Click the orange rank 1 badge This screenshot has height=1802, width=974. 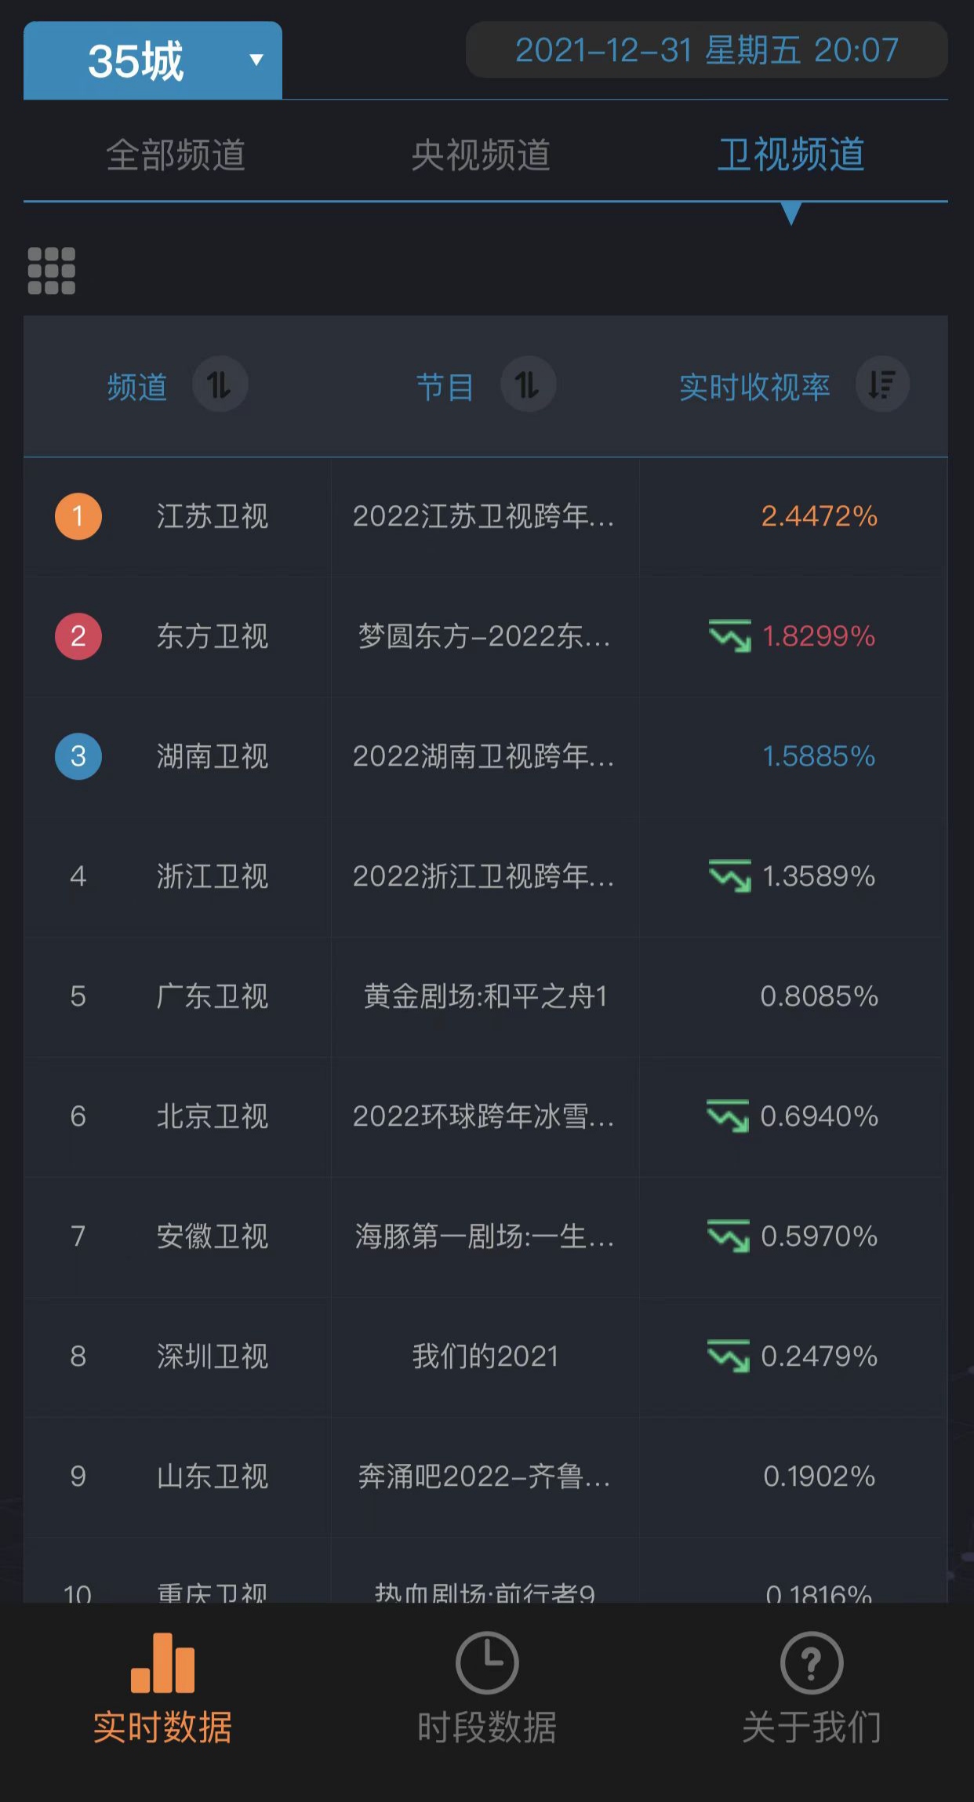(x=78, y=516)
